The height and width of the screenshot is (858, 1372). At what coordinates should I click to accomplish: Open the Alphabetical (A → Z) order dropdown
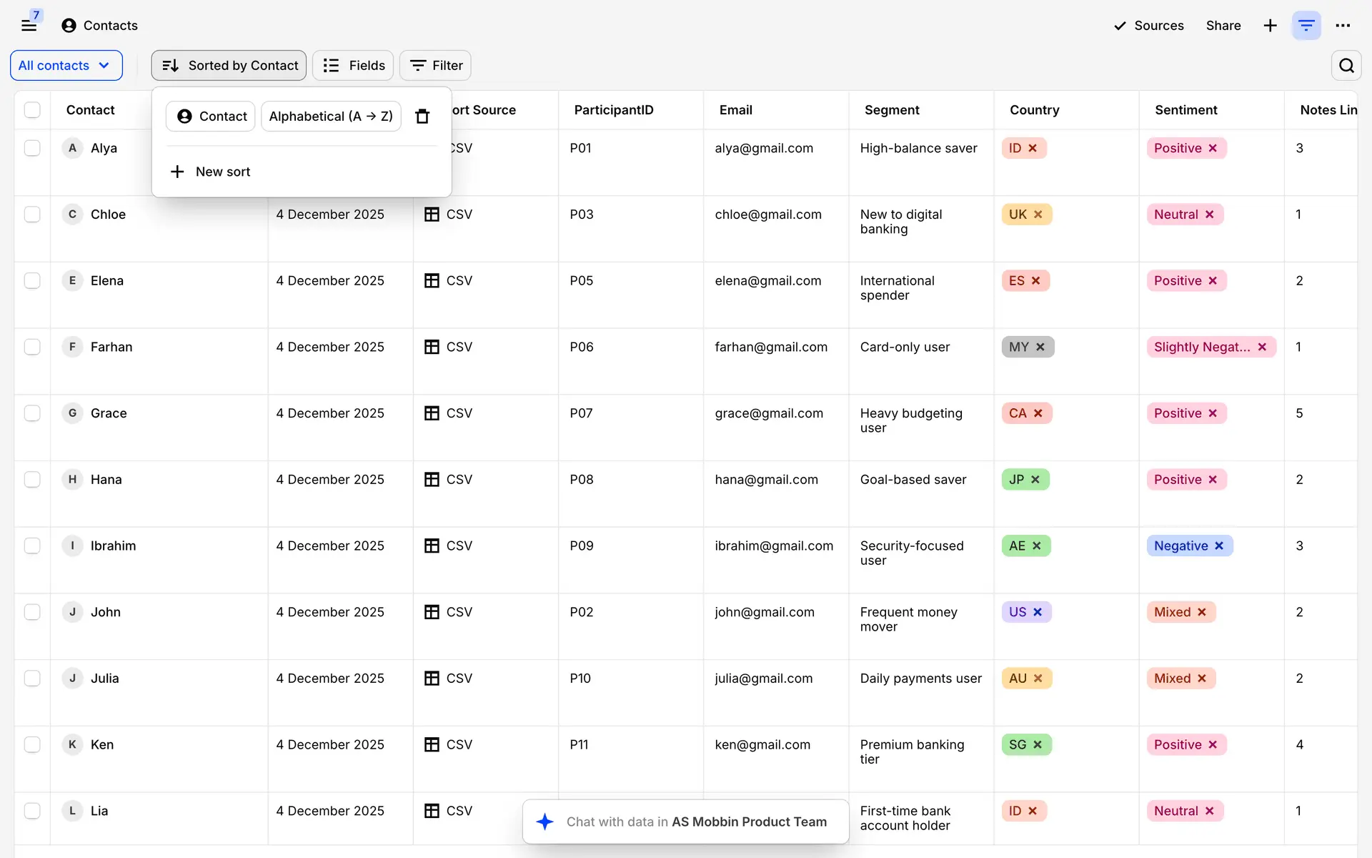(331, 117)
